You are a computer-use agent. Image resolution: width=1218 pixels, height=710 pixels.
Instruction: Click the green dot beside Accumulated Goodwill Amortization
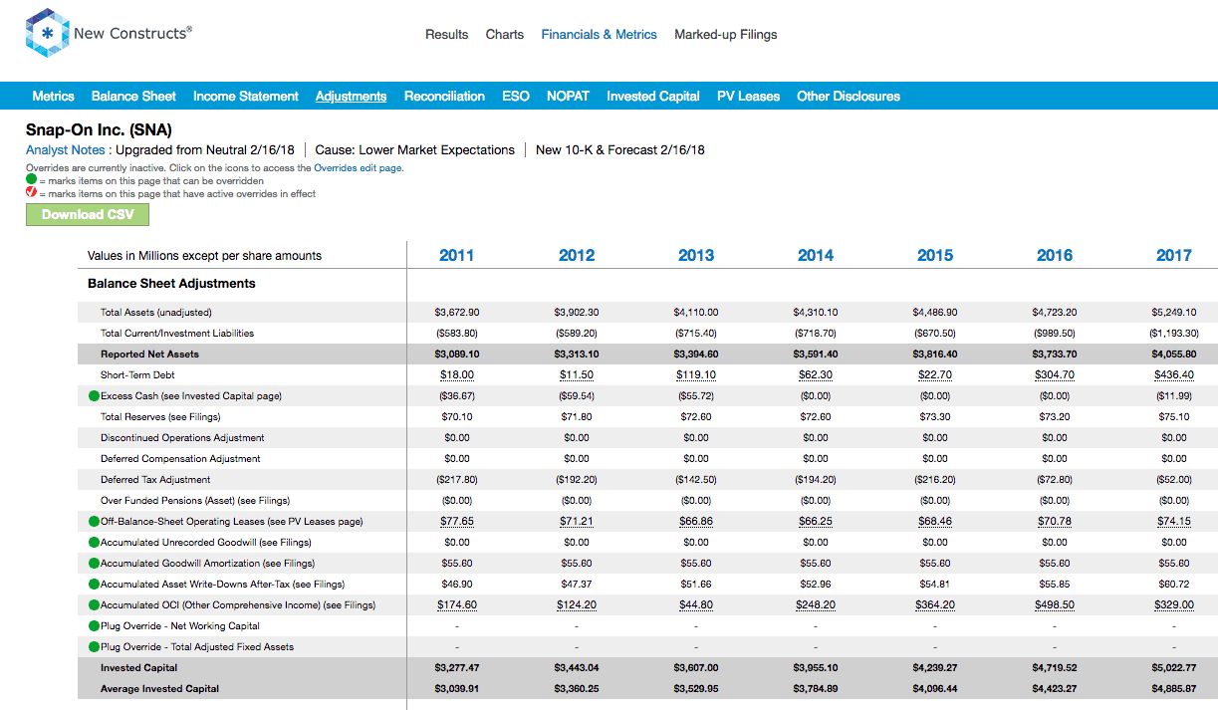[95, 564]
